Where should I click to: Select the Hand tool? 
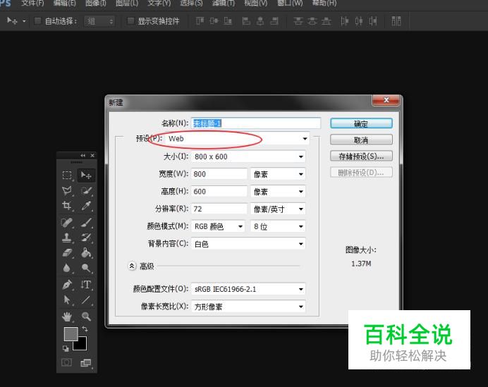[67, 317]
